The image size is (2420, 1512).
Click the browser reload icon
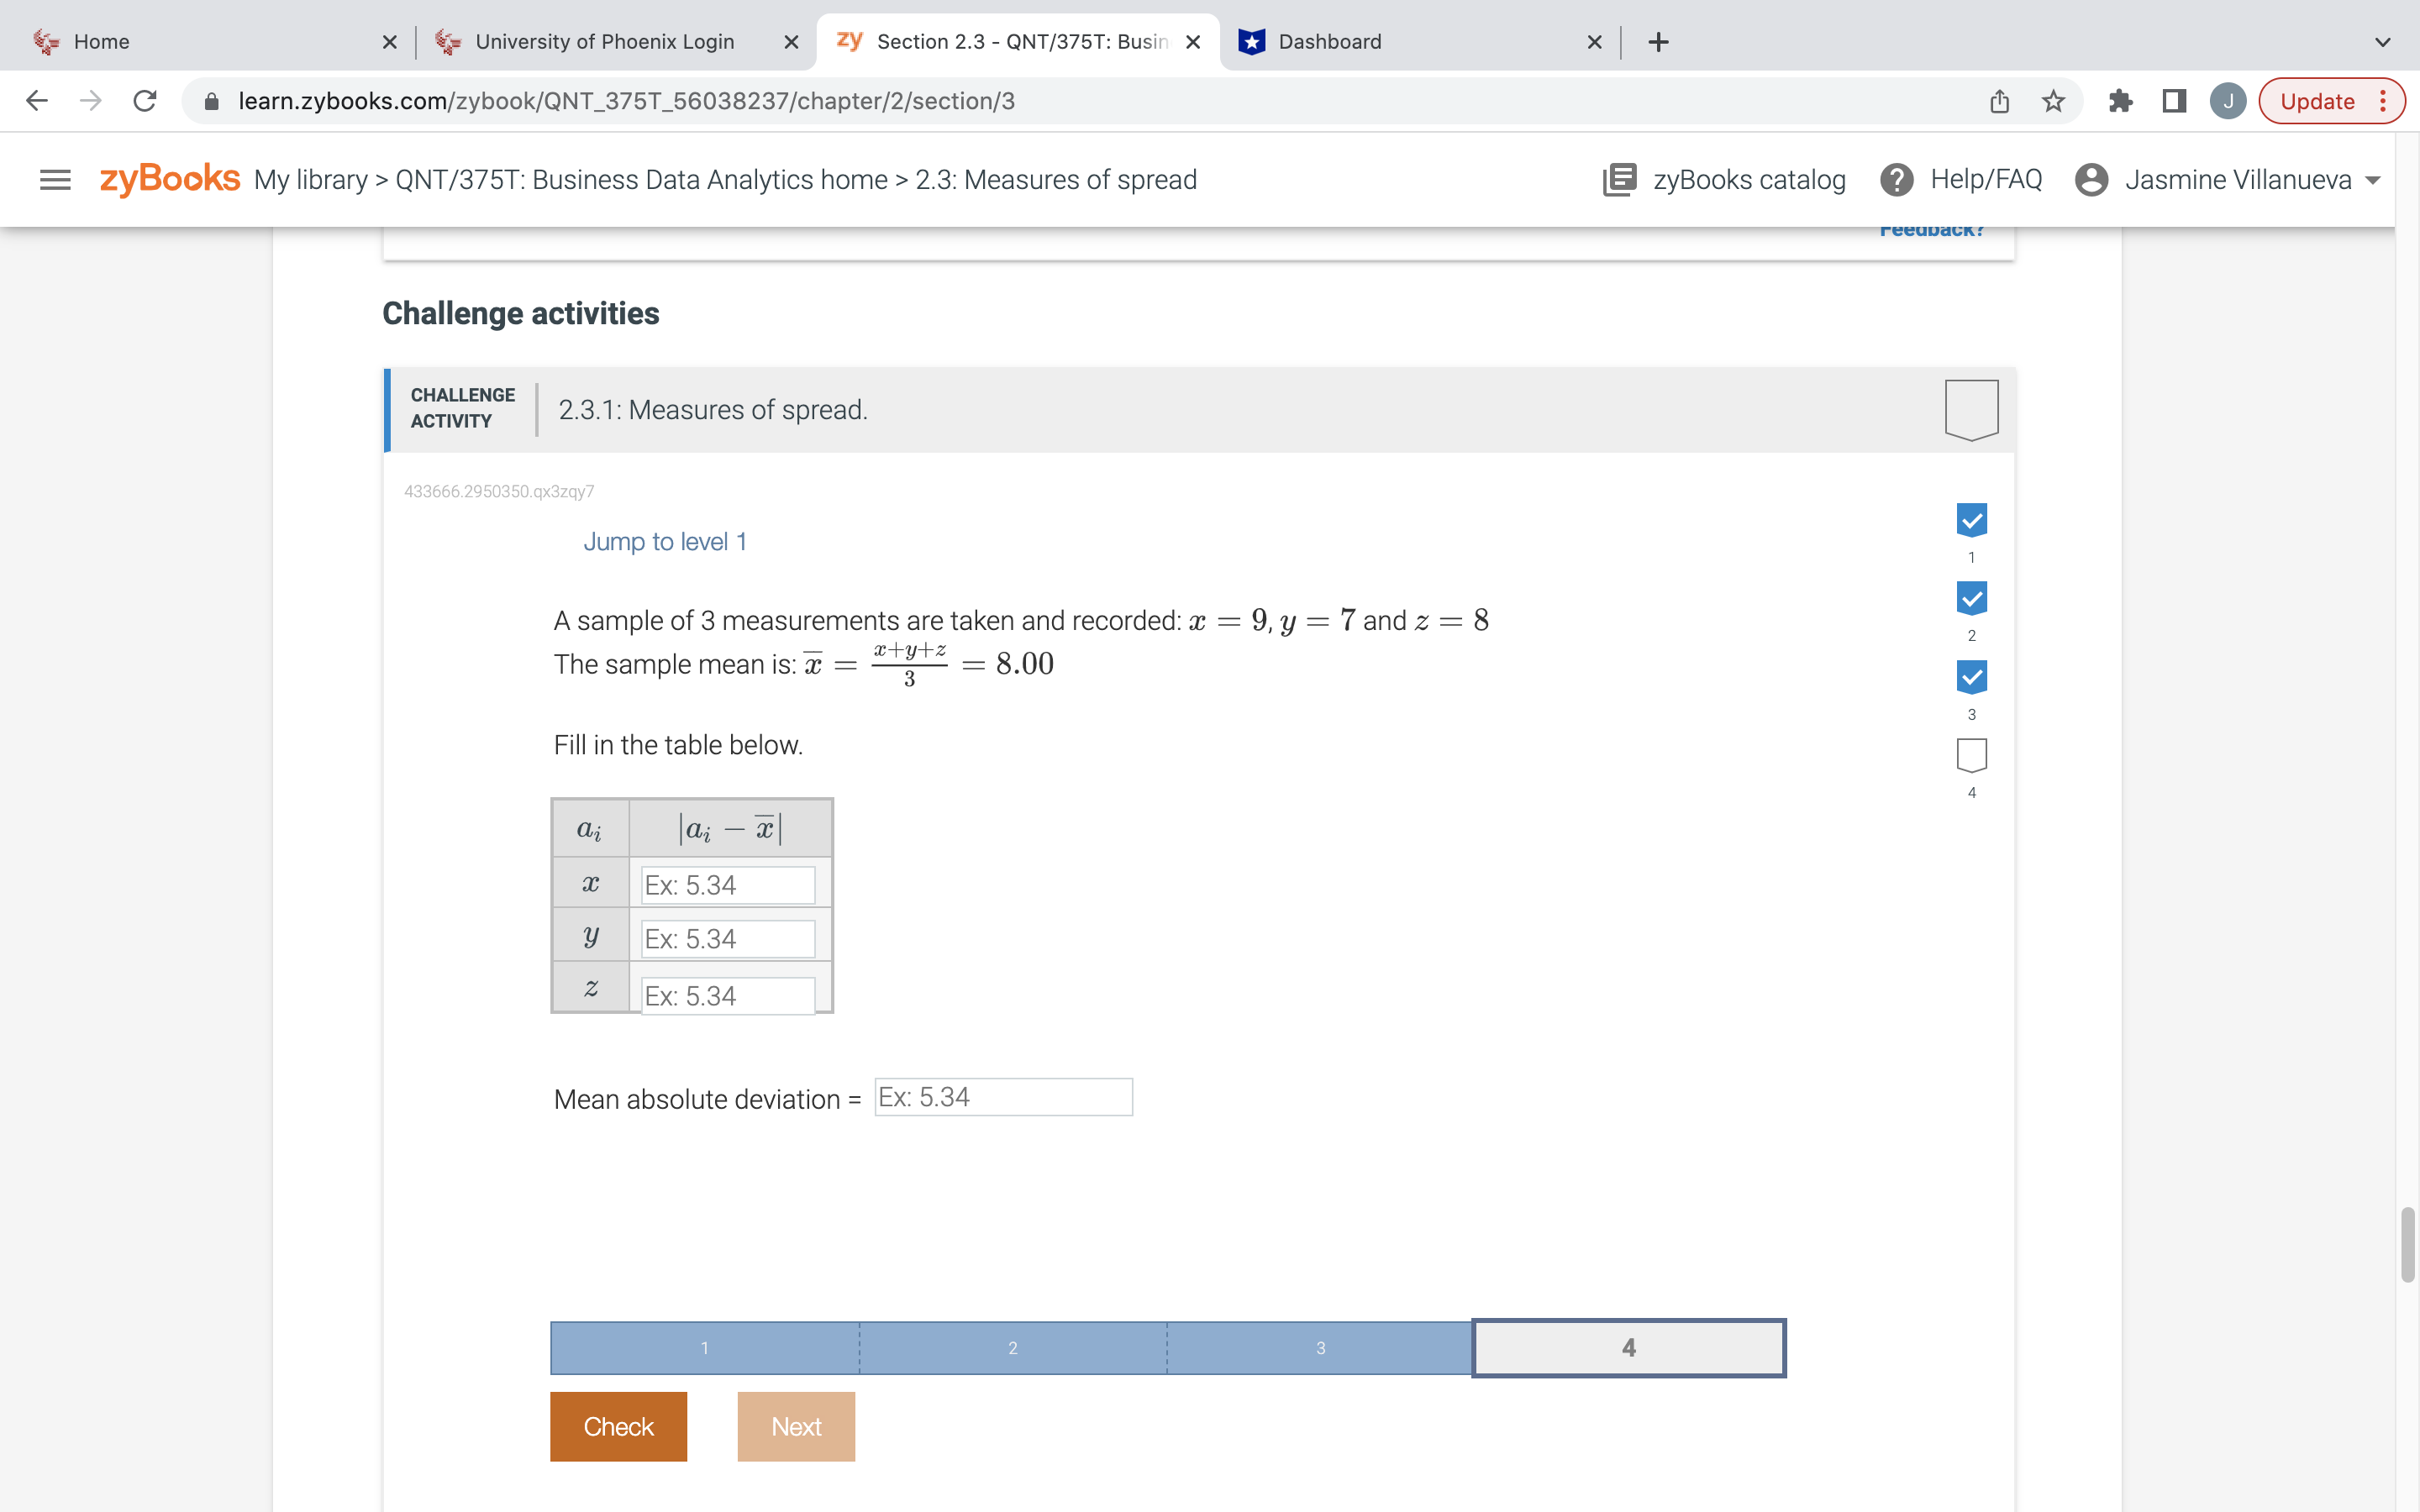click(145, 101)
